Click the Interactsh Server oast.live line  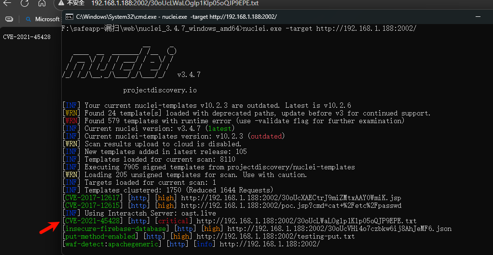click(139, 213)
